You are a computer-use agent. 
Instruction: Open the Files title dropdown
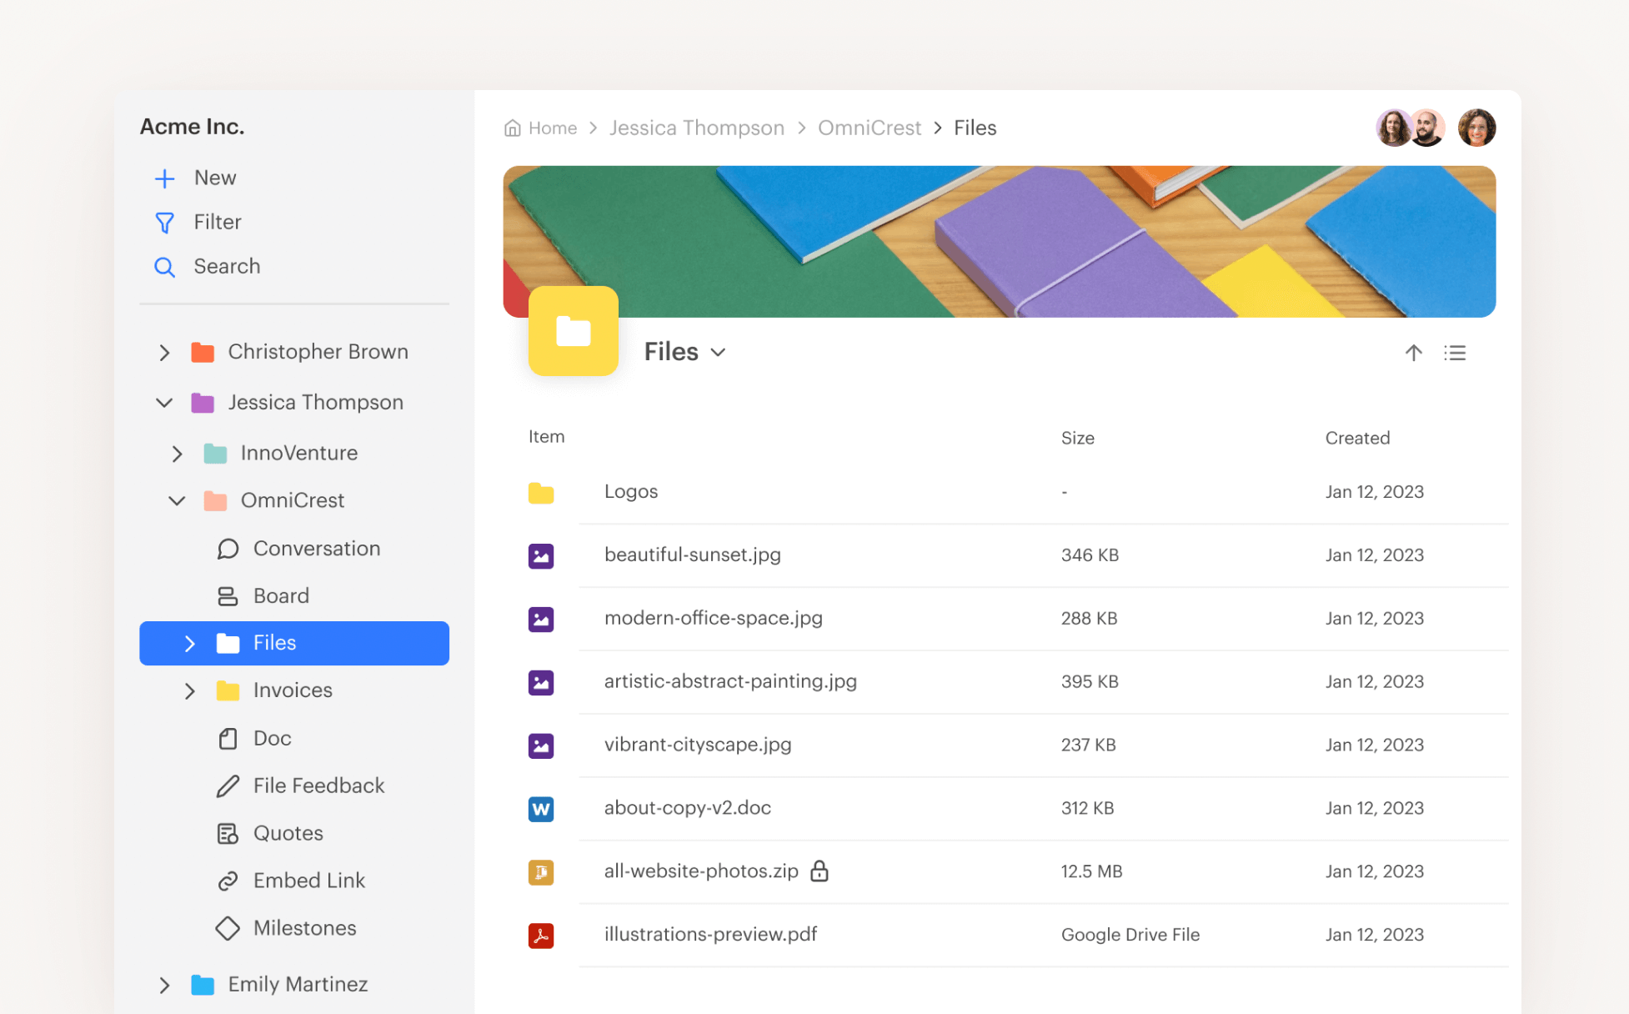click(718, 353)
